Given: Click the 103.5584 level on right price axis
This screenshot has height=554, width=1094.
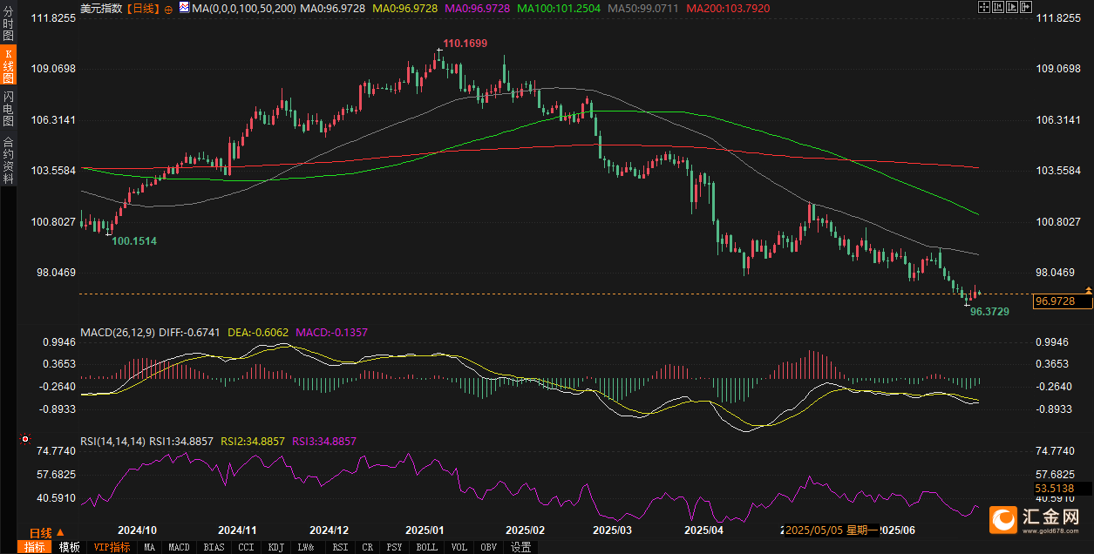Looking at the screenshot, I should [1057, 171].
